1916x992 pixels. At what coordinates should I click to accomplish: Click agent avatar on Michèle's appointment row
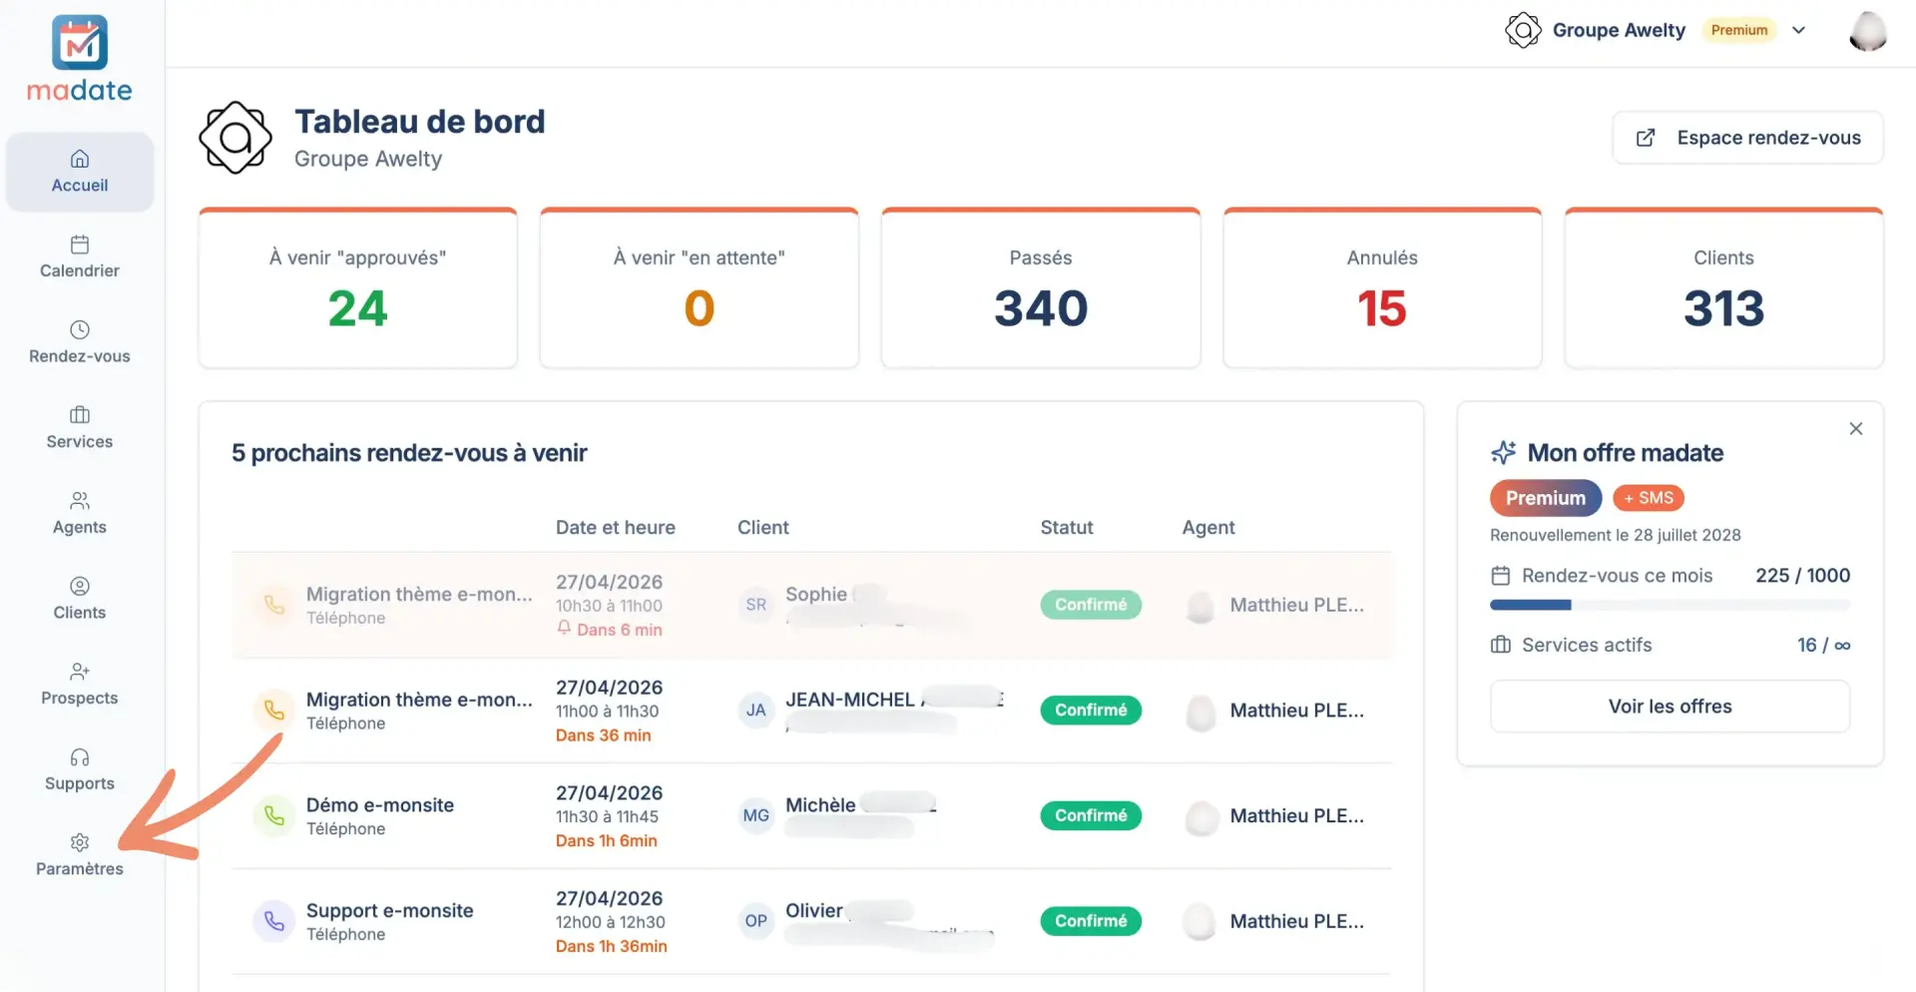point(1200,816)
